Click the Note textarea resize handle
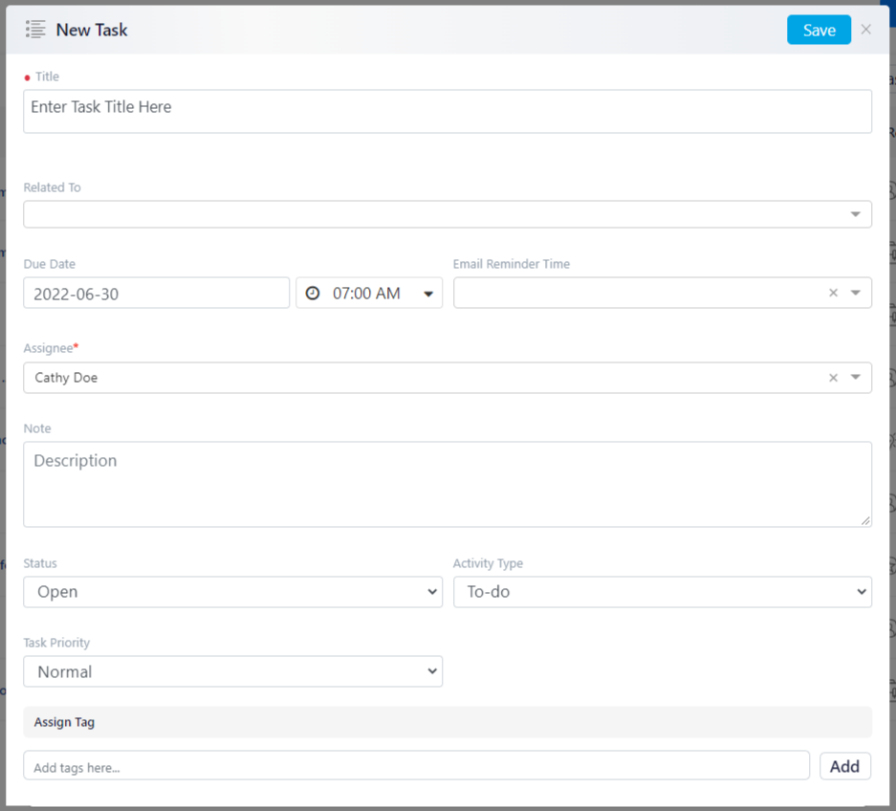The image size is (896, 811). 865,520
